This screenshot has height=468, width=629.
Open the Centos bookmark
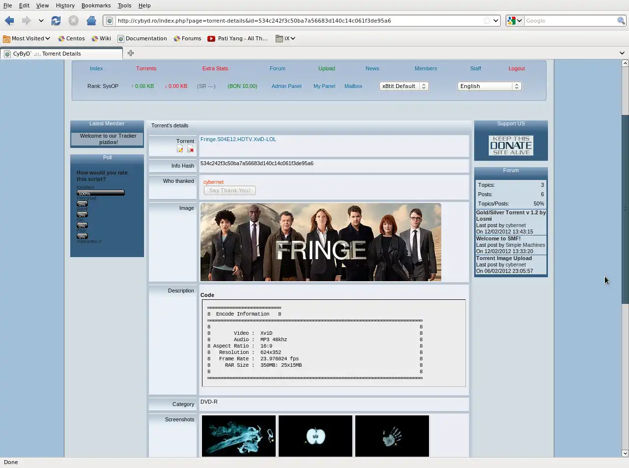pyautogui.click(x=71, y=38)
